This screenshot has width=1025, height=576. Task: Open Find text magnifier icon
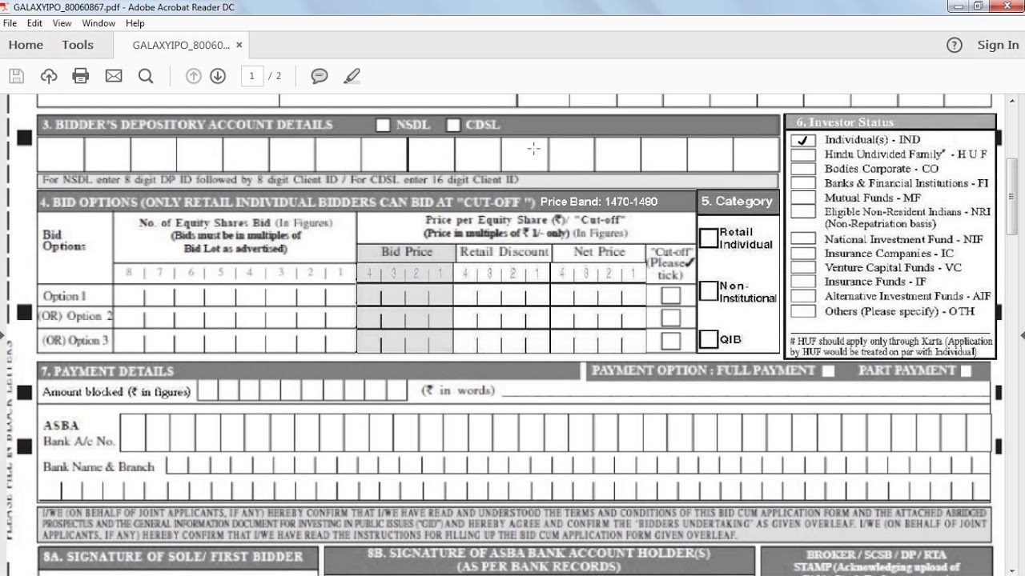[x=146, y=76]
